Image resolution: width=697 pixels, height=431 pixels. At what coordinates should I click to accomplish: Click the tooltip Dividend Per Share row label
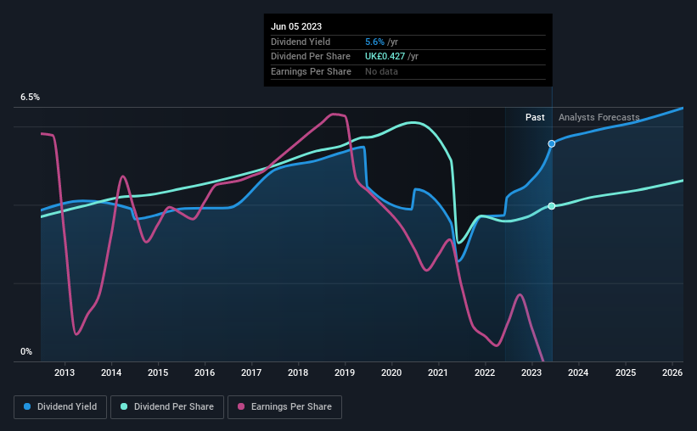310,57
